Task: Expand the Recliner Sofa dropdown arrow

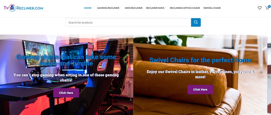Action: (166, 8)
